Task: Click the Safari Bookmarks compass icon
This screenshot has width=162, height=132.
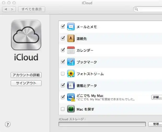Action: 71,62
